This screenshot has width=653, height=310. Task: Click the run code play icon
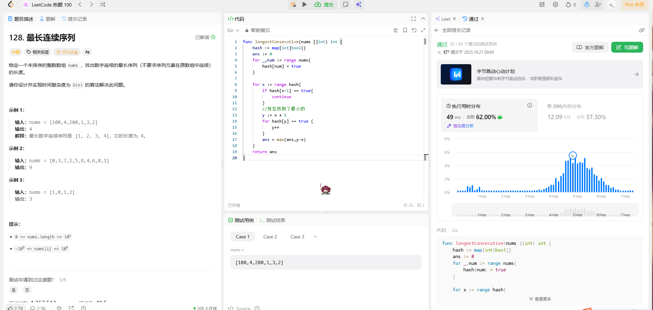(x=305, y=4)
